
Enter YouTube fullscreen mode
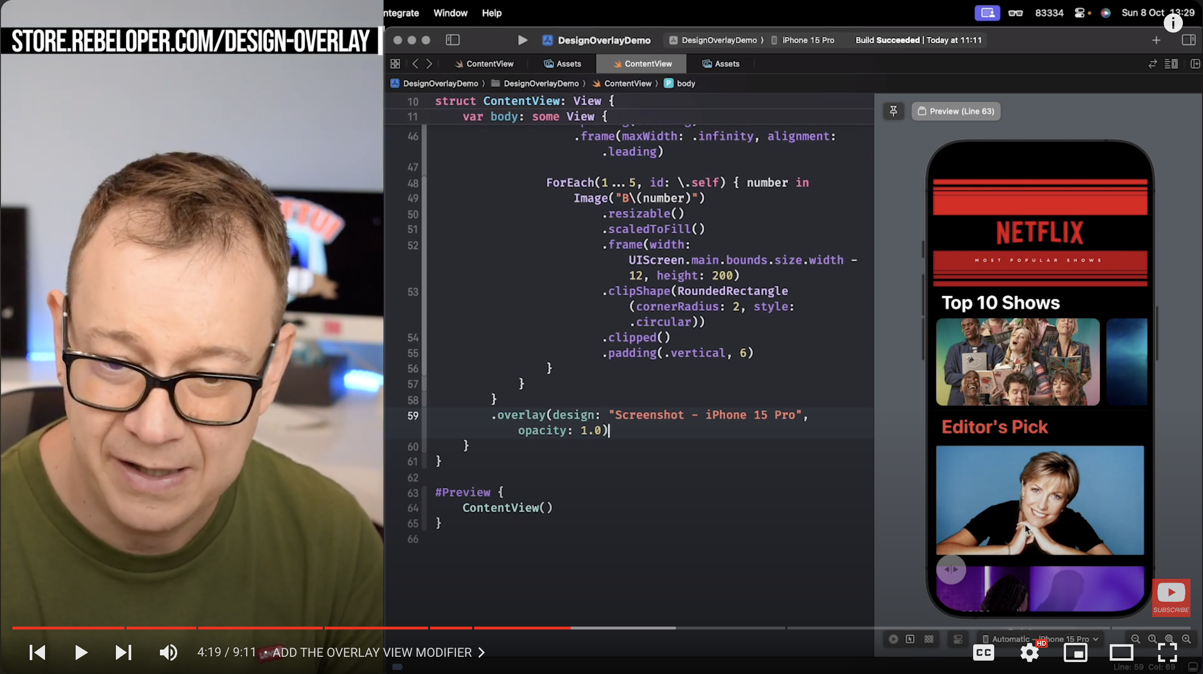[1167, 652]
